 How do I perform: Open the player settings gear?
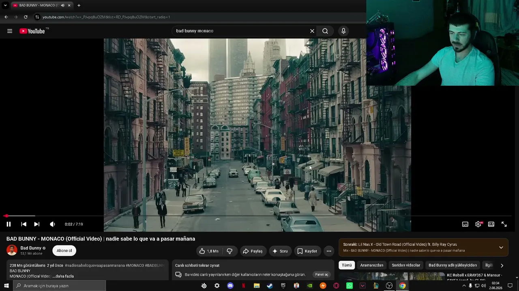coord(478,224)
